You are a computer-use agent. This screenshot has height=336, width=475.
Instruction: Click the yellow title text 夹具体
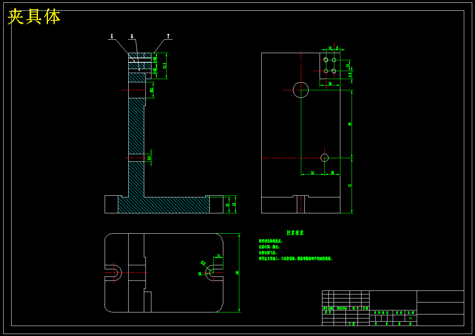[x=34, y=17]
